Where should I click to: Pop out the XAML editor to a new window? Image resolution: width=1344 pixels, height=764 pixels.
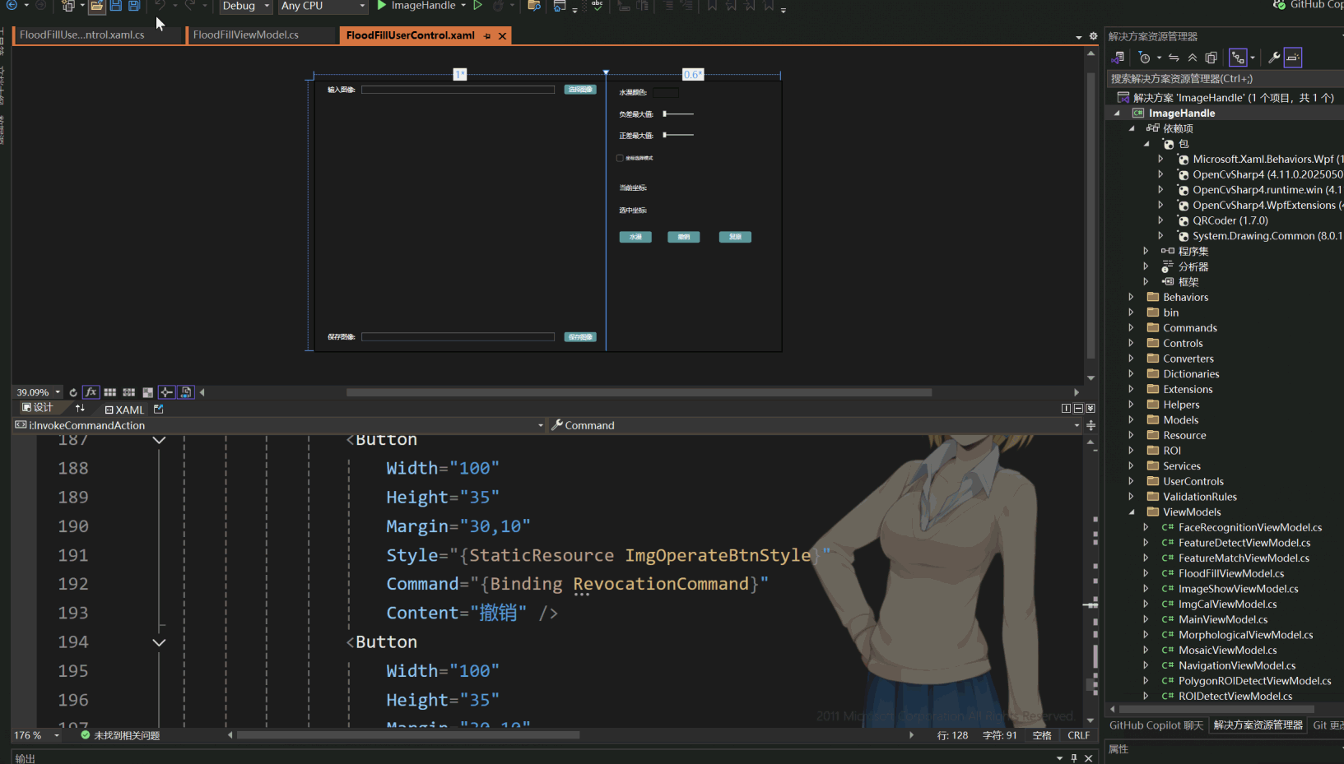(x=157, y=409)
